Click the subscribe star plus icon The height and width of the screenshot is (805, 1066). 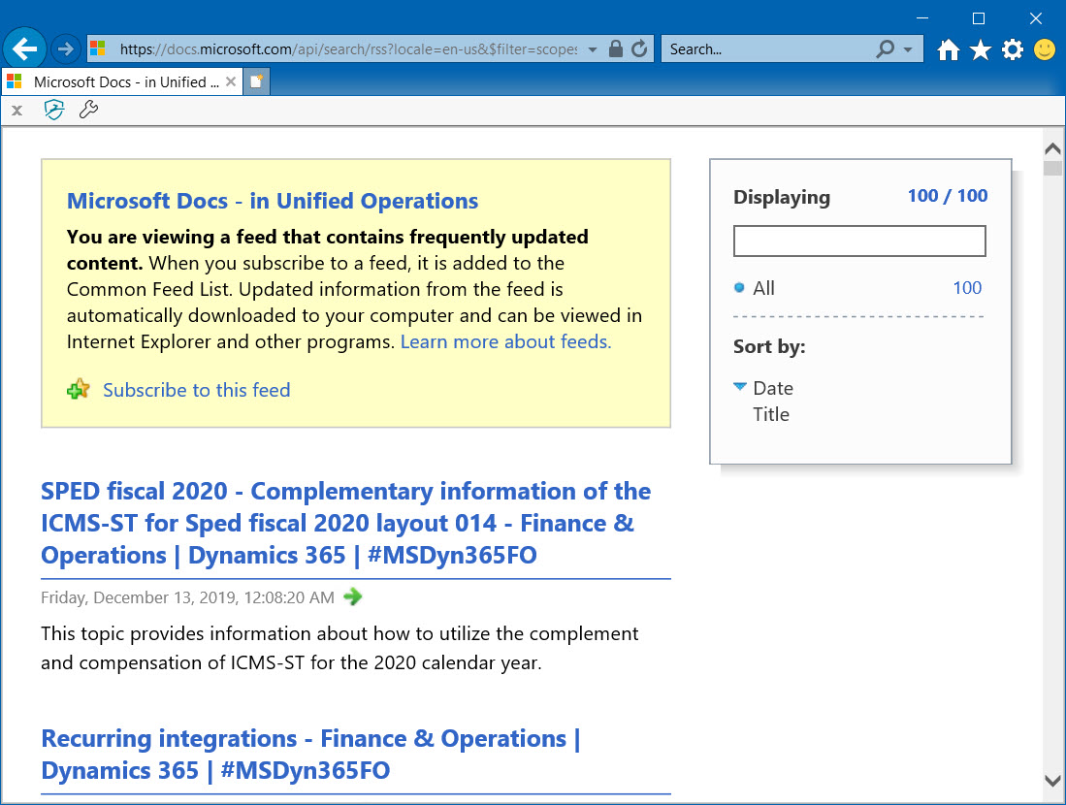click(x=79, y=390)
